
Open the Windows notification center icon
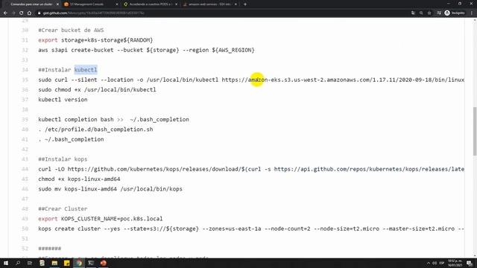pos(470,263)
